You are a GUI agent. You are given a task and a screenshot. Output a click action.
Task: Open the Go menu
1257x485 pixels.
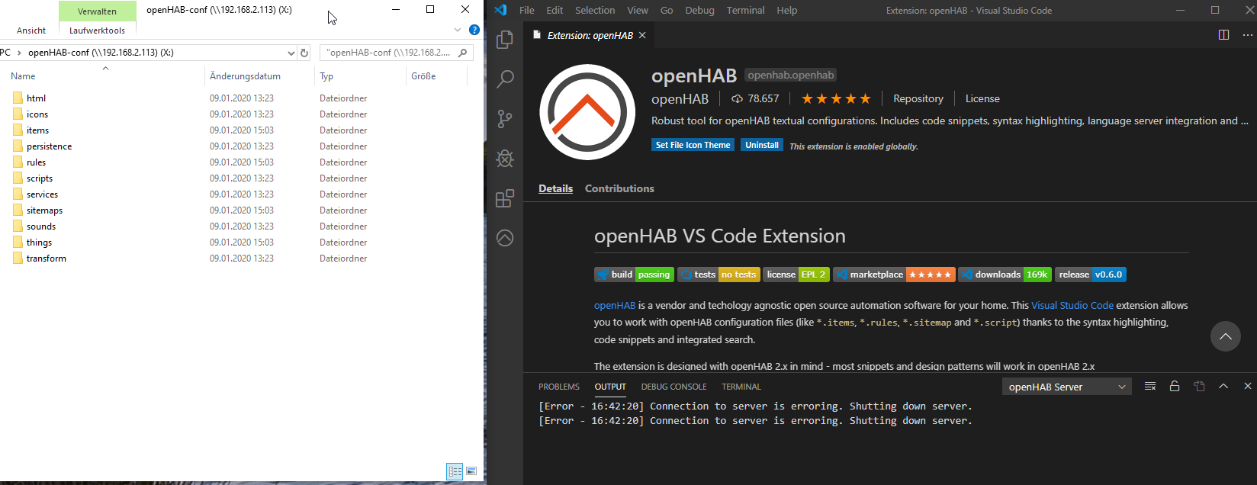click(667, 10)
